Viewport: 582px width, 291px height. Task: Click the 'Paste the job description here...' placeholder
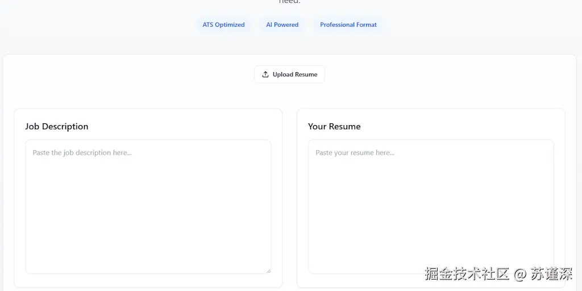(x=82, y=152)
